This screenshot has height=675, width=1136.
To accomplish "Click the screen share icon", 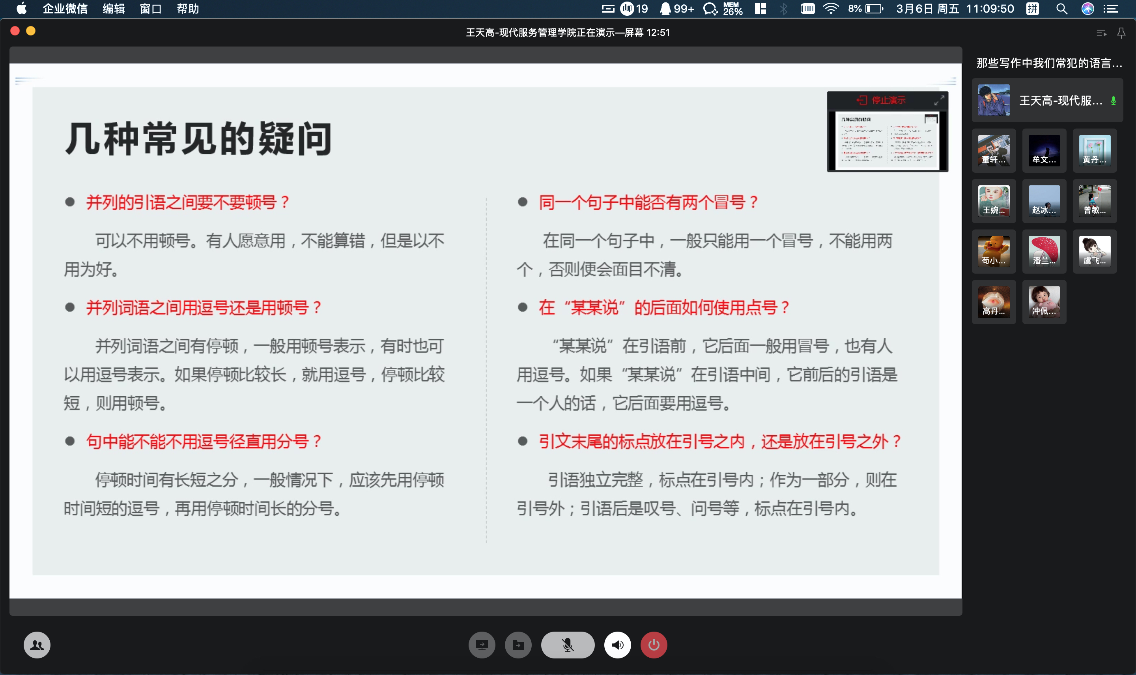I will (x=481, y=645).
